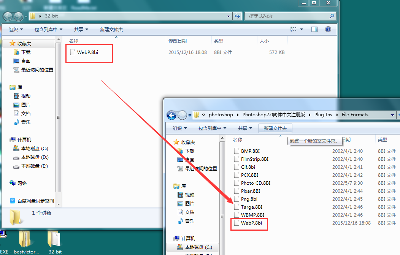Click the change view icon

(x=294, y=29)
